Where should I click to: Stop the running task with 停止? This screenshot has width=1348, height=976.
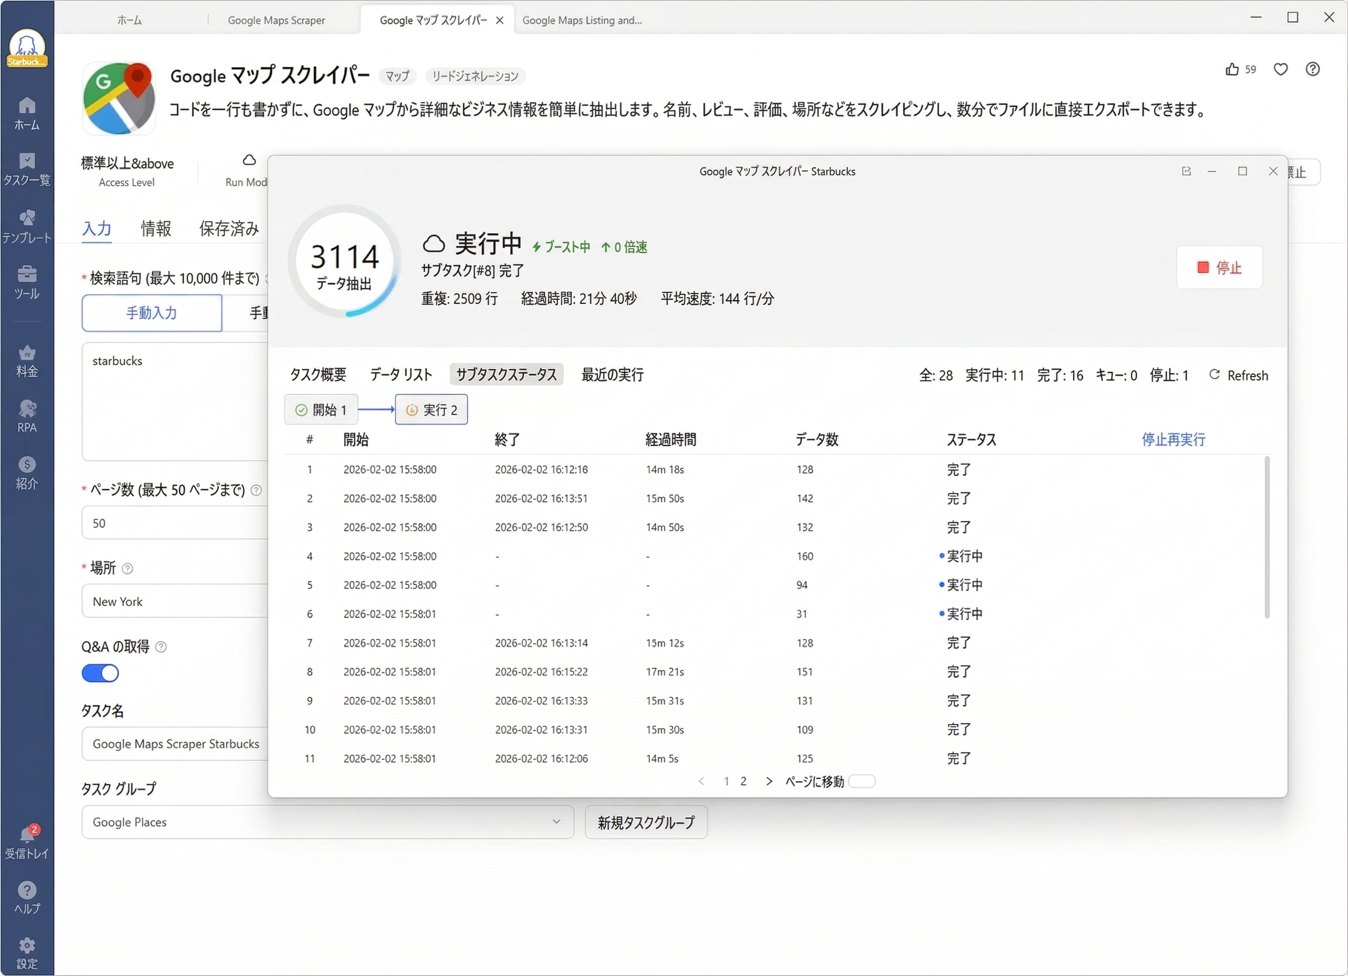point(1220,267)
